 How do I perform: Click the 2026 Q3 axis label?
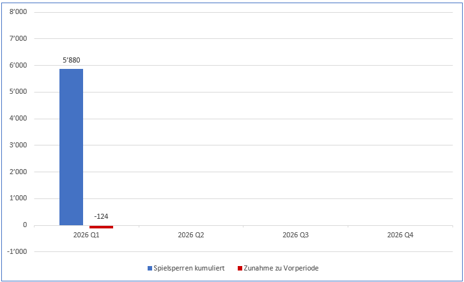tap(296, 235)
